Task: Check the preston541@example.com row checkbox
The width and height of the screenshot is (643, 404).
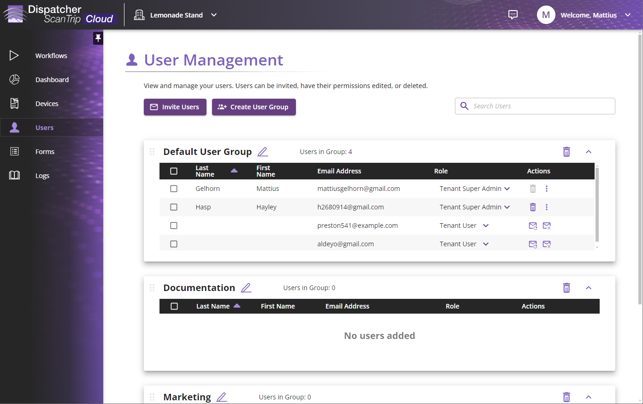Action: coord(174,226)
